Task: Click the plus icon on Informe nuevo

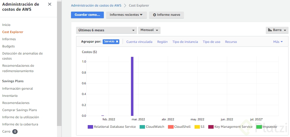Action: [x=155, y=15]
